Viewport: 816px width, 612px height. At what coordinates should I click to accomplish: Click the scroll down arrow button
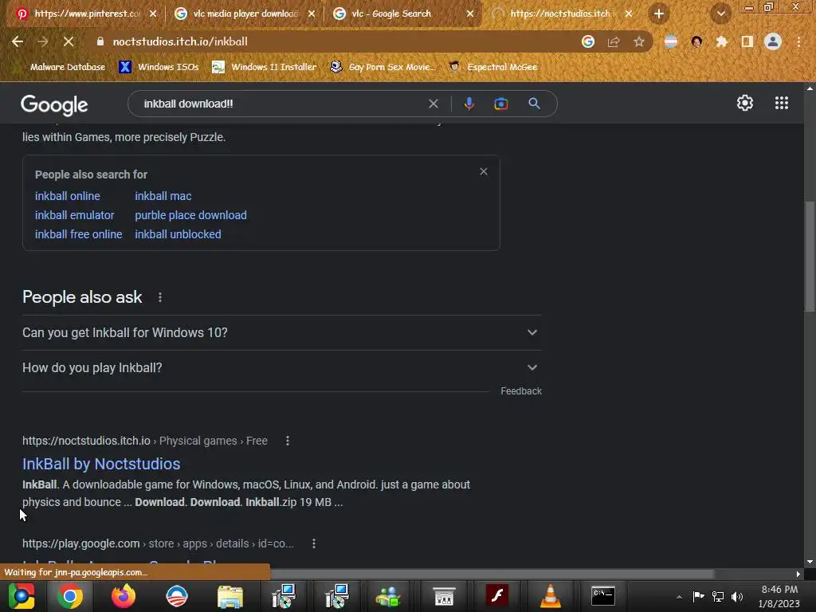click(x=810, y=563)
